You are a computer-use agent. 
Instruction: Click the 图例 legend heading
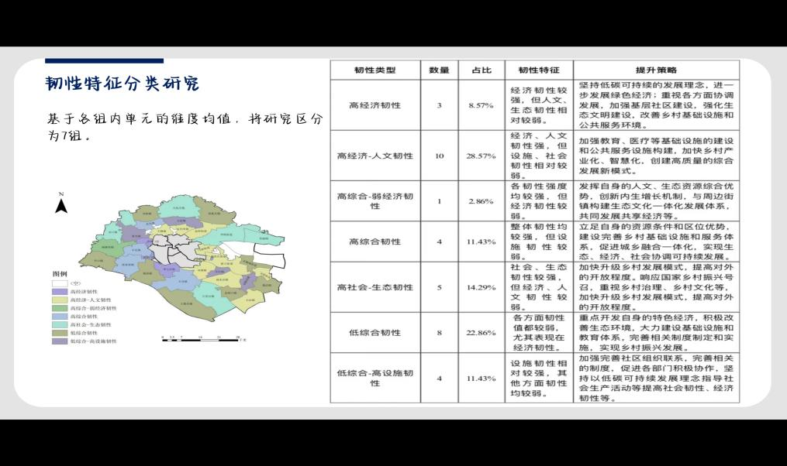pyautogui.click(x=60, y=274)
